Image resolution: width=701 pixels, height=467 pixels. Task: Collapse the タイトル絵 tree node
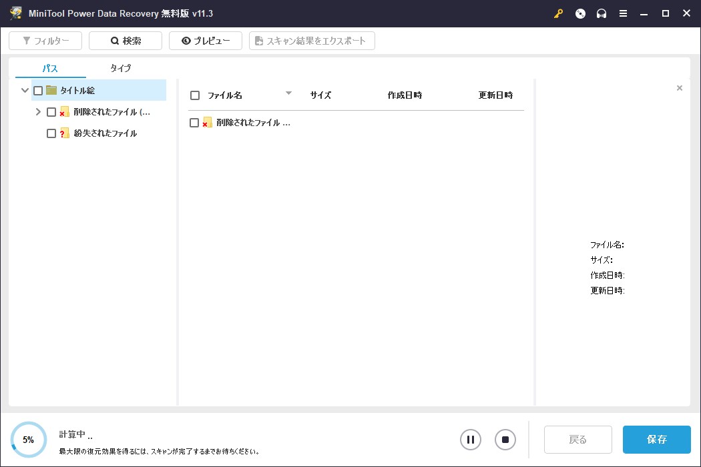(25, 91)
